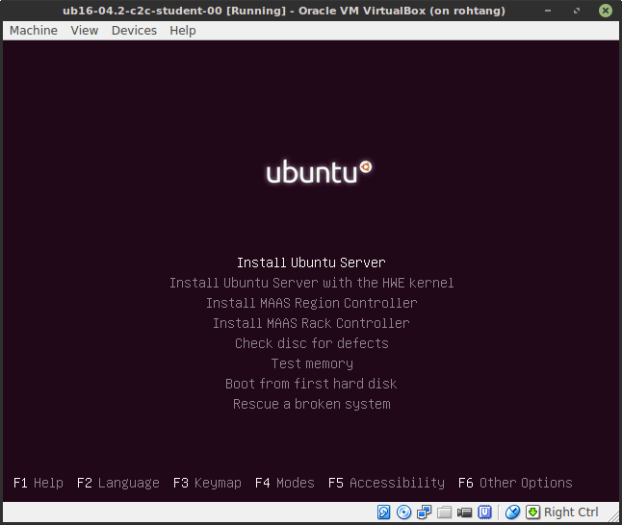Viewport: 622px width, 525px height.
Task: Open the View menu
Action: coord(85,31)
